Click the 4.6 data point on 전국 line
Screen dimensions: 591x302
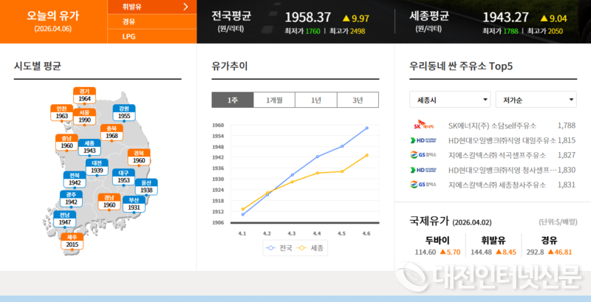(x=366, y=128)
